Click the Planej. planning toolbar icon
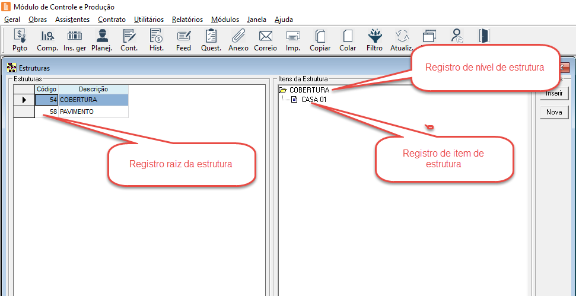 click(102, 40)
